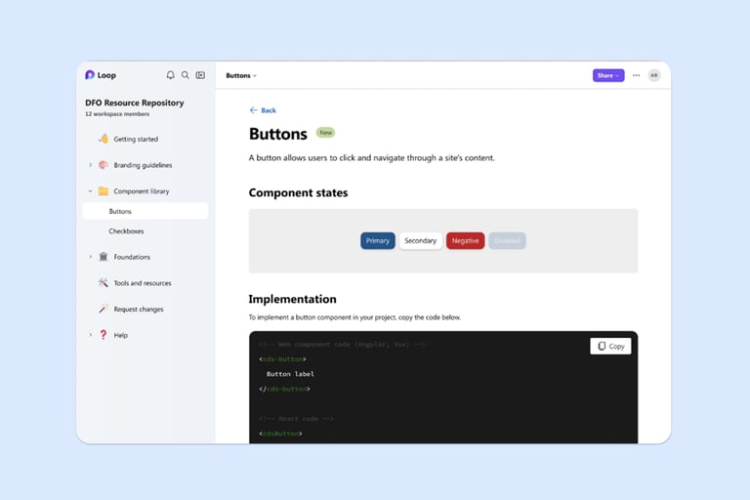Click the back arrow icon
750x500 pixels.
pyautogui.click(x=254, y=110)
